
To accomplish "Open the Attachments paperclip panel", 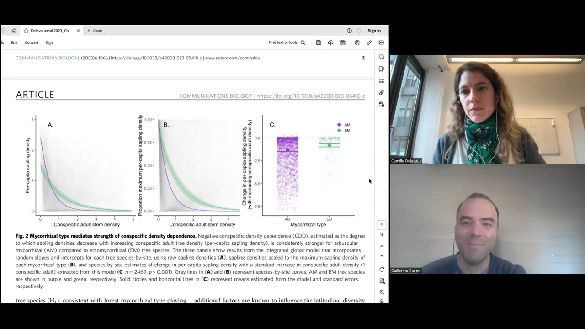I will (382, 92).
